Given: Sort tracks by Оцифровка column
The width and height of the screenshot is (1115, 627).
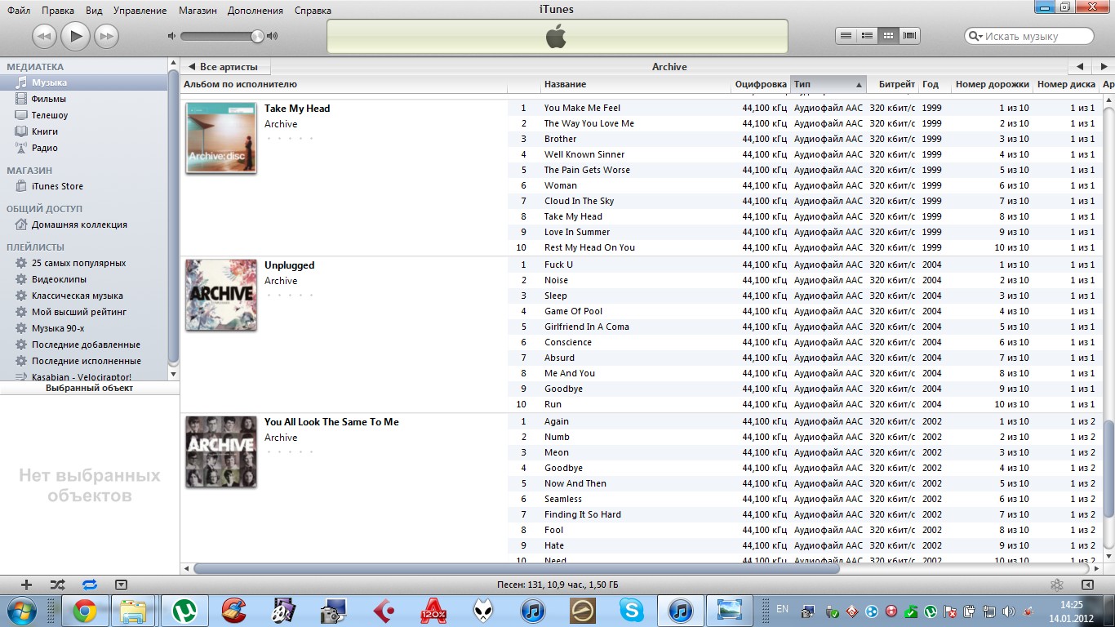Looking at the screenshot, I should tap(761, 84).
